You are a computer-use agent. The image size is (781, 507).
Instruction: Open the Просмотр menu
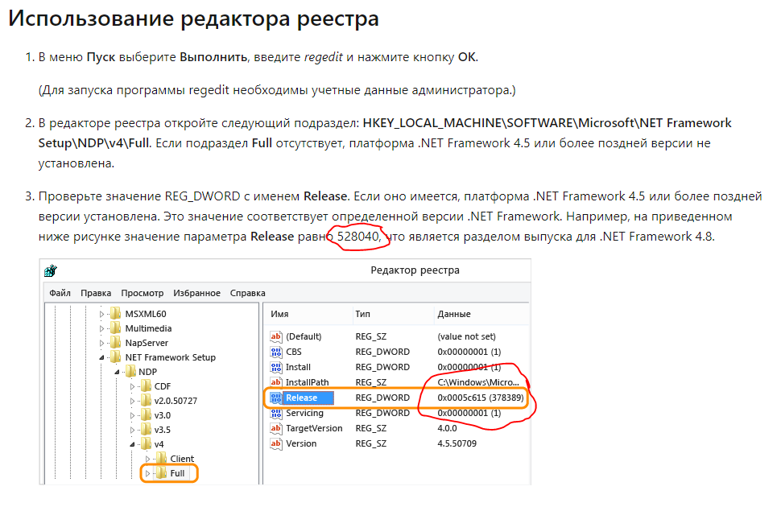point(142,293)
